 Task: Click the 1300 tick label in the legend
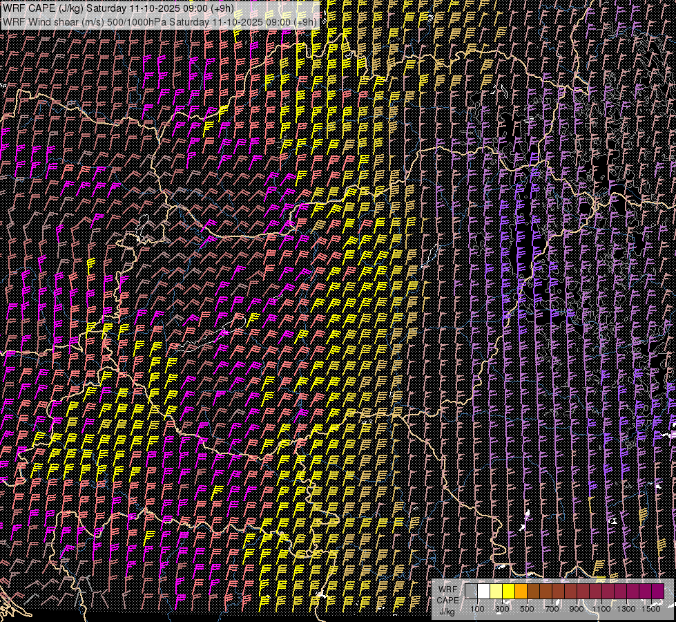626,609
